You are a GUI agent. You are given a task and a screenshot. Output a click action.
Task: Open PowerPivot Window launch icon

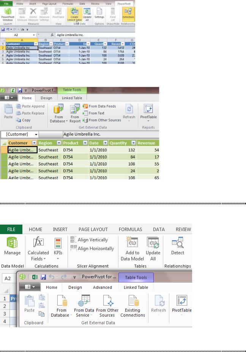tap(8, 14)
